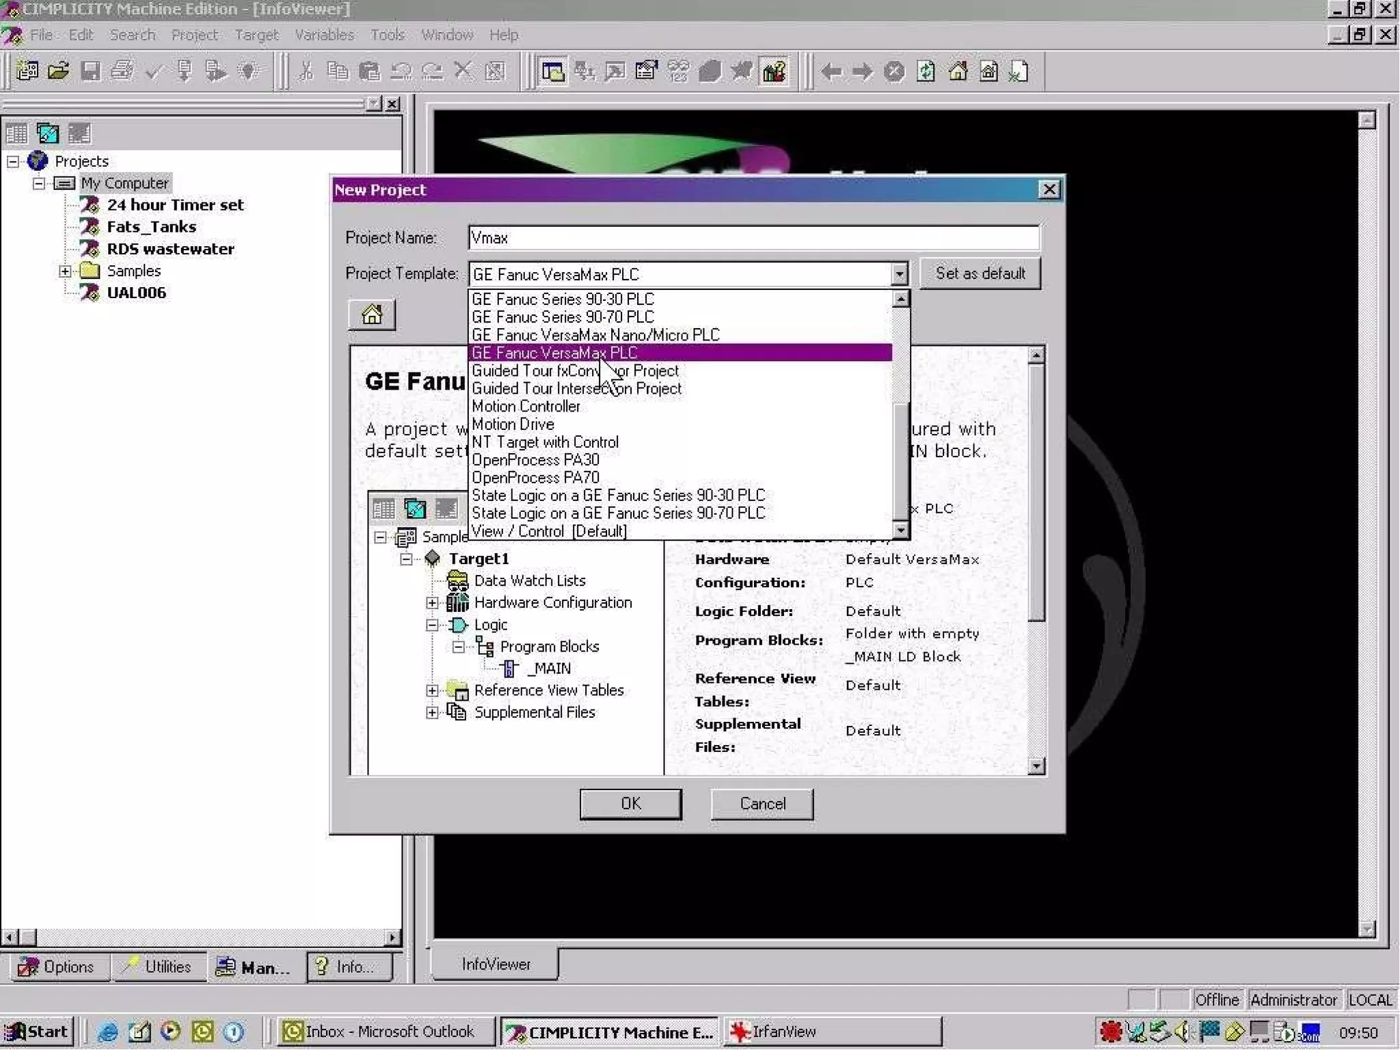The height and width of the screenshot is (1050, 1400).
Task: Open the Project Template dropdown arrow
Action: click(899, 274)
